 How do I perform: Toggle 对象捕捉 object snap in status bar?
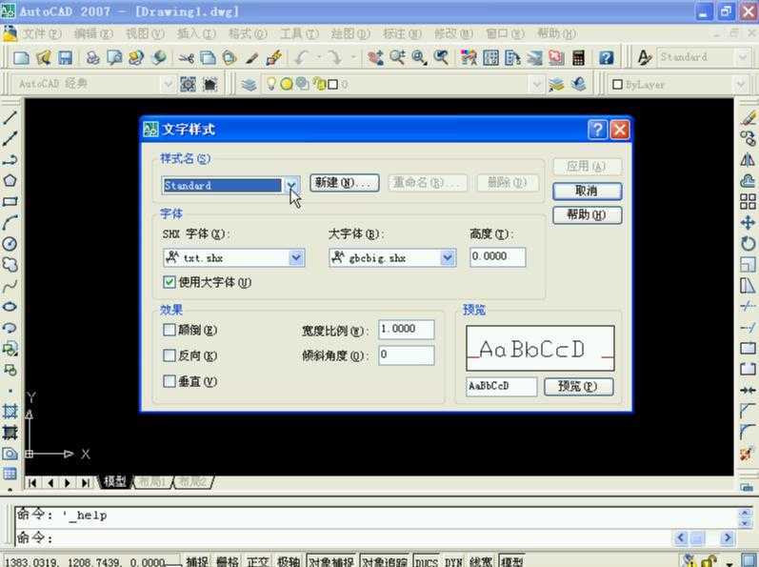[x=331, y=561]
